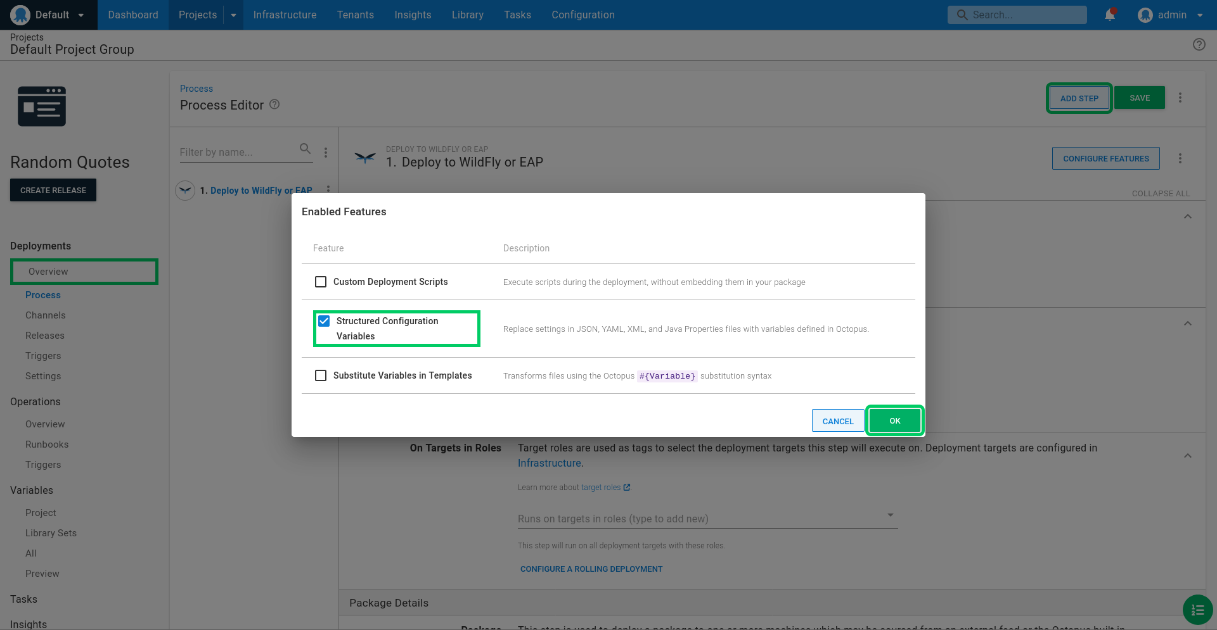Click the Random Quotes project logo

click(x=42, y=106)
